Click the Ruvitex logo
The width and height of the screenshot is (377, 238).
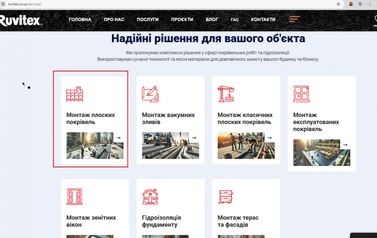click(21, 21)
